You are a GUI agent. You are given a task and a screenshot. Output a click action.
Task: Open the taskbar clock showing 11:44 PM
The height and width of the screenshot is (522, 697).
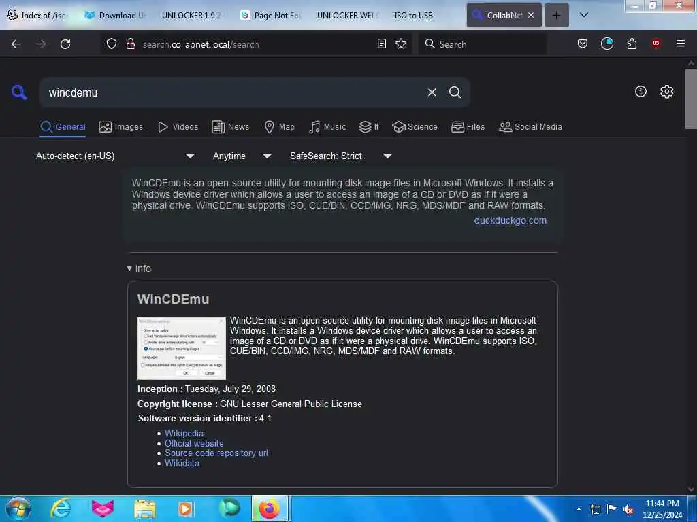pyautogui.click(x=662, y=509)
